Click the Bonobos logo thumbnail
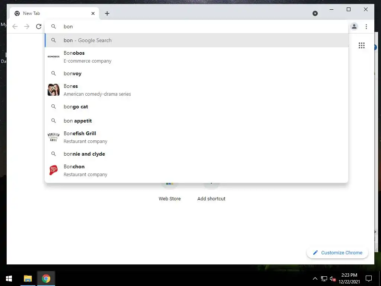Screen dimensions: 381x286 [x=54, y=57]
